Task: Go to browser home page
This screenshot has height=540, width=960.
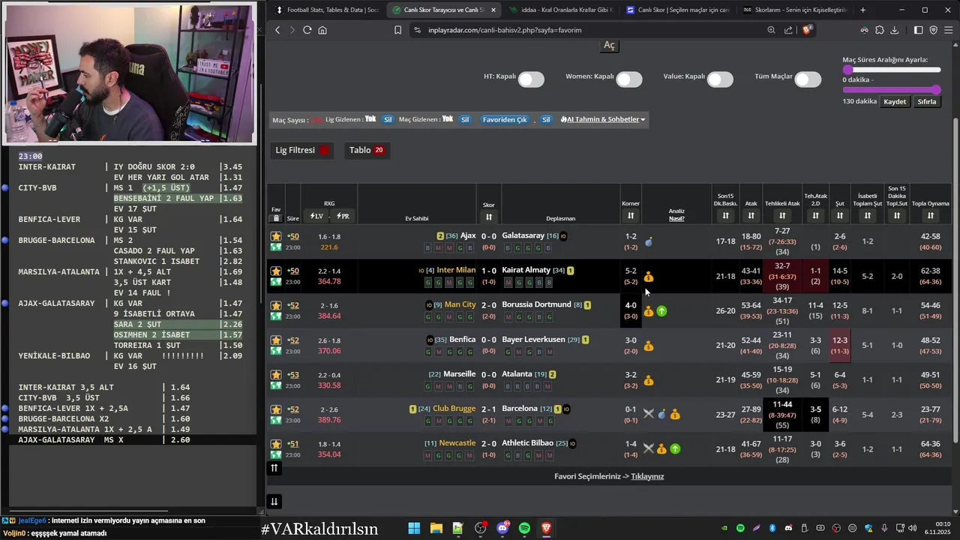Action: click(x=322, y=30)
